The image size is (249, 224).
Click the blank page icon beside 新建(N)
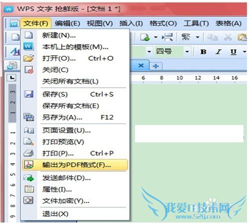29,35
